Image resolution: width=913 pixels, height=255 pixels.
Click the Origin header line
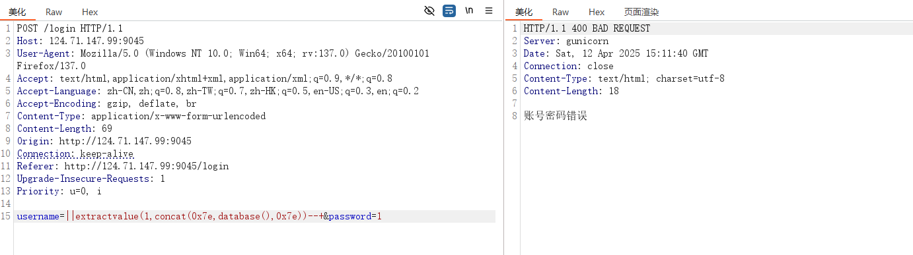pos(104,141)
